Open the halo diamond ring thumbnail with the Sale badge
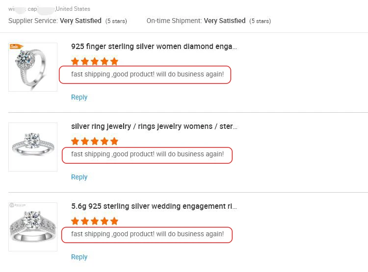This screenshot has width=368, height=272. tap(33, 67)
